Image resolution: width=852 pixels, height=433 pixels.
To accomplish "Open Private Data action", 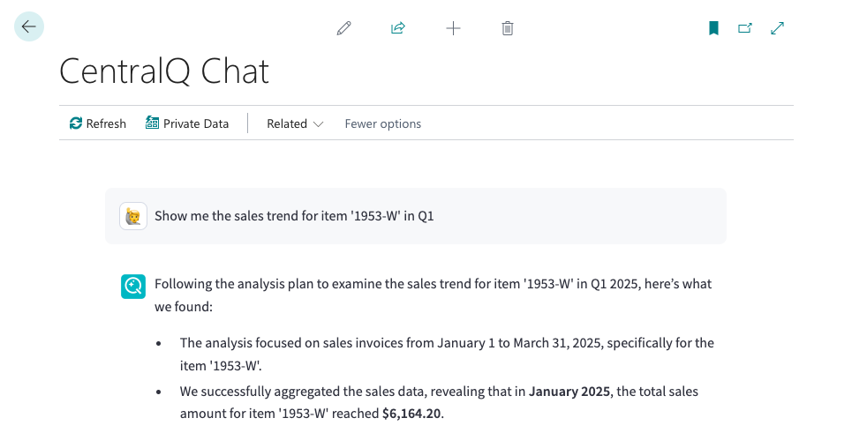I will coord(187,123).
